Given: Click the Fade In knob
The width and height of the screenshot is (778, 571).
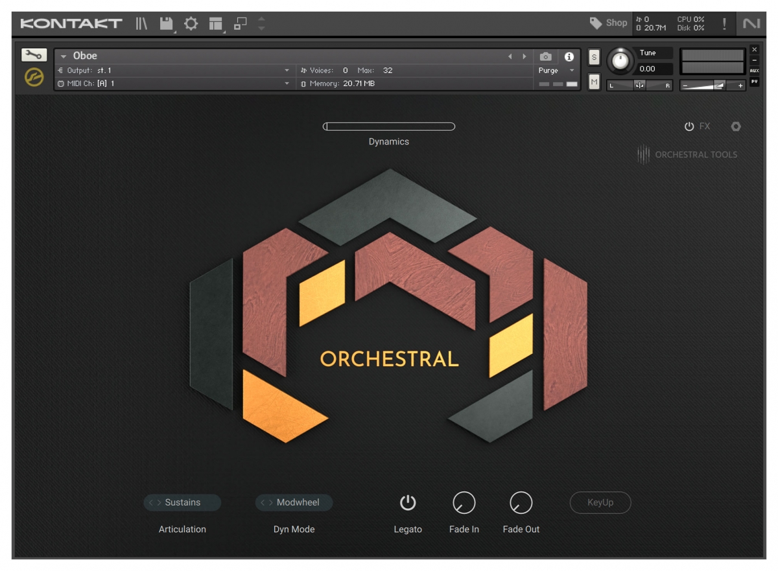Looking at the screenshot, I should click(464, 502).
